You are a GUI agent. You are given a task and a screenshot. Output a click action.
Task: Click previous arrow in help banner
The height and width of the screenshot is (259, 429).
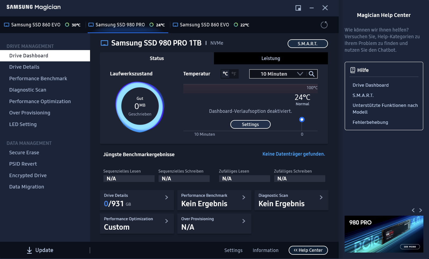tap(413, 210)
